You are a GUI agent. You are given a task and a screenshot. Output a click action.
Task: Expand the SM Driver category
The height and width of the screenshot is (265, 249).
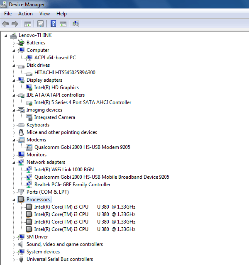[x=14, y=237]
